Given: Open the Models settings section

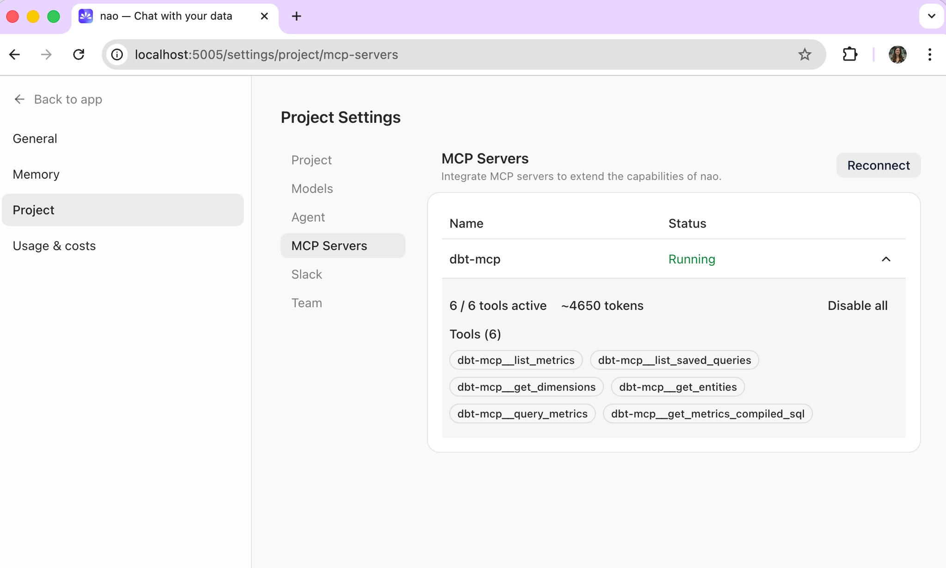Looking at the screenshot, I should click(x=312, y=188).
